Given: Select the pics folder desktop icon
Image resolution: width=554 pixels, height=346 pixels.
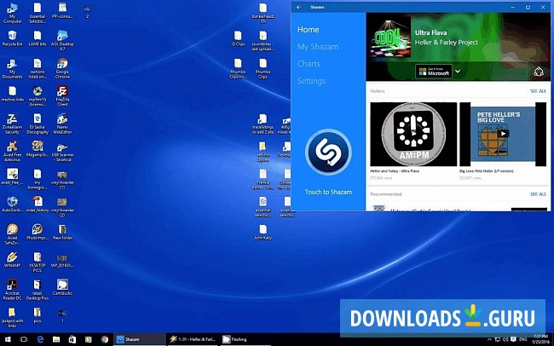Looking at the screenshot, I should 38,315.
